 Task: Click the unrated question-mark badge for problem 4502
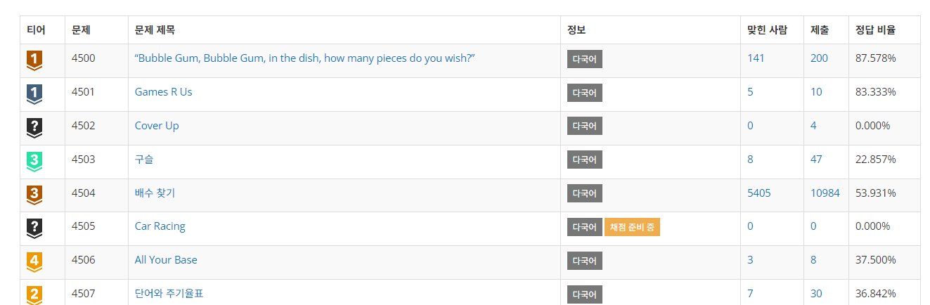[x=34, y=127]
